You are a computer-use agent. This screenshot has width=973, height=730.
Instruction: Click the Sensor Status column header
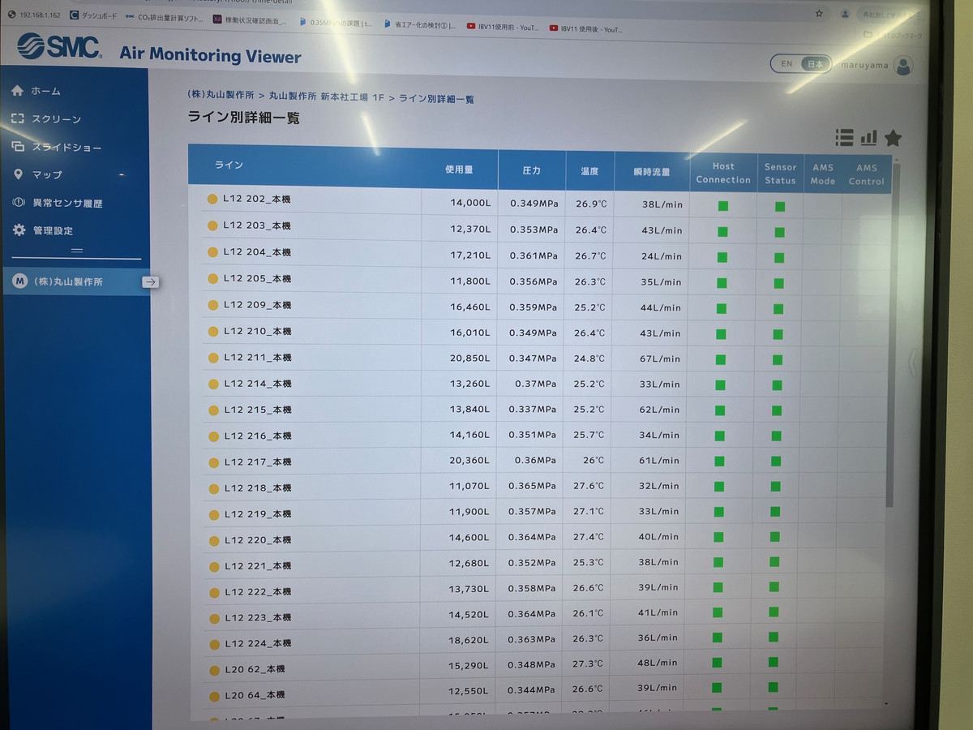[x=780, y=174]
